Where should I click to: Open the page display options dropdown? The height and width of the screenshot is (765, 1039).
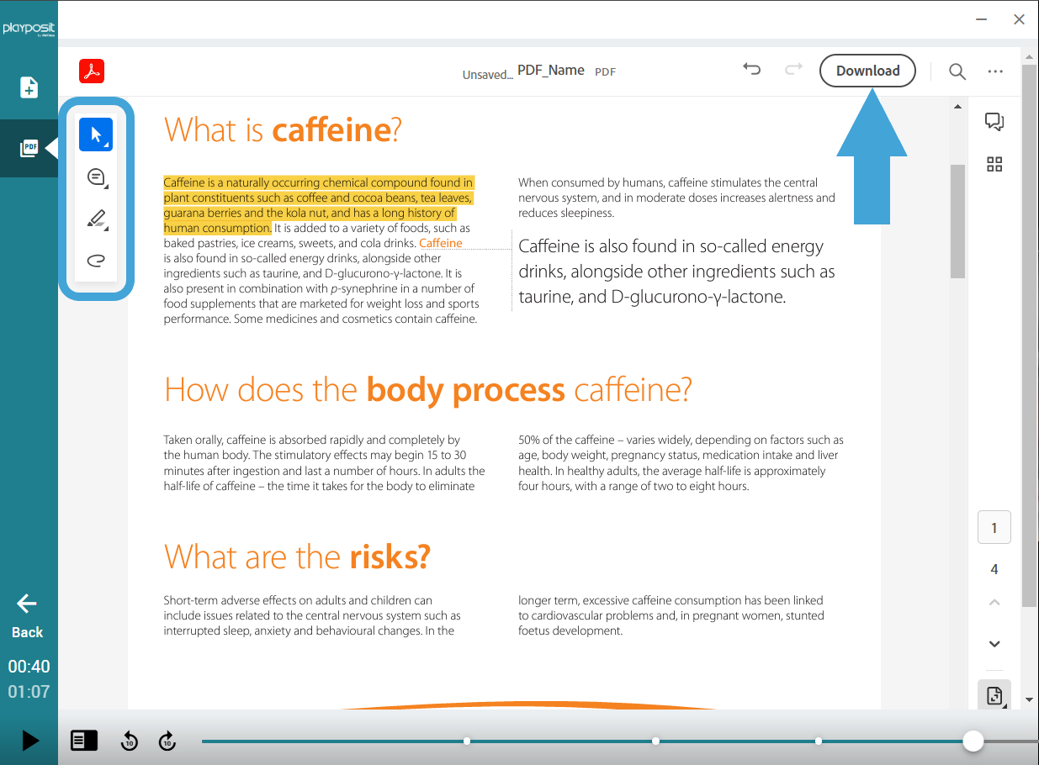[x=994, y=695]
